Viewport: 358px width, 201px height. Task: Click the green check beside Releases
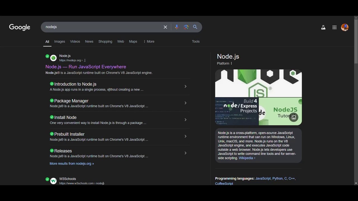(x=52, y=151)
